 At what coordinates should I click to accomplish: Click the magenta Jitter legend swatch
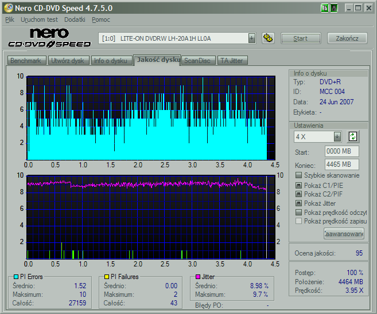click(x=198, y=277)
